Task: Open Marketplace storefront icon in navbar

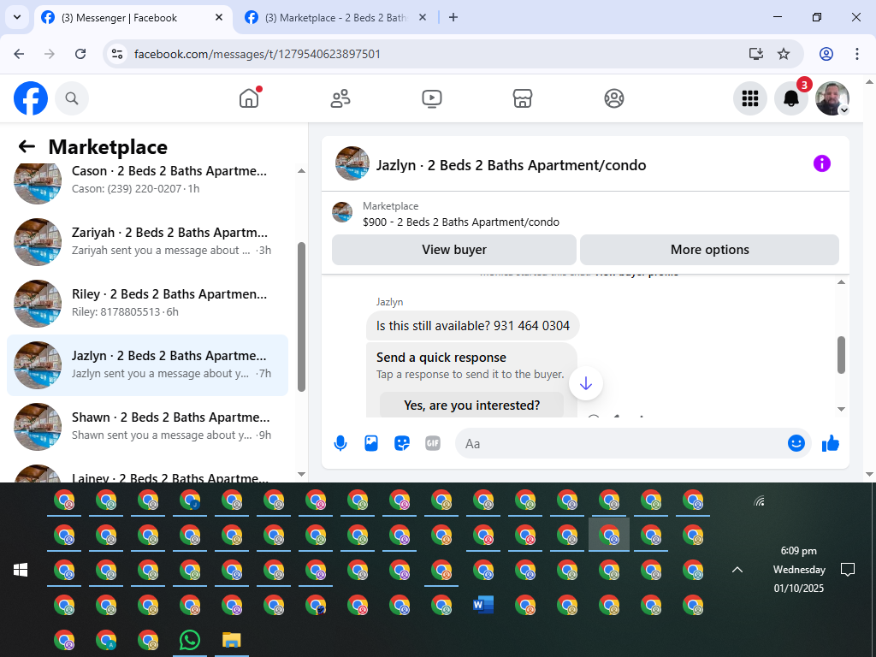Action: (523, 98)
